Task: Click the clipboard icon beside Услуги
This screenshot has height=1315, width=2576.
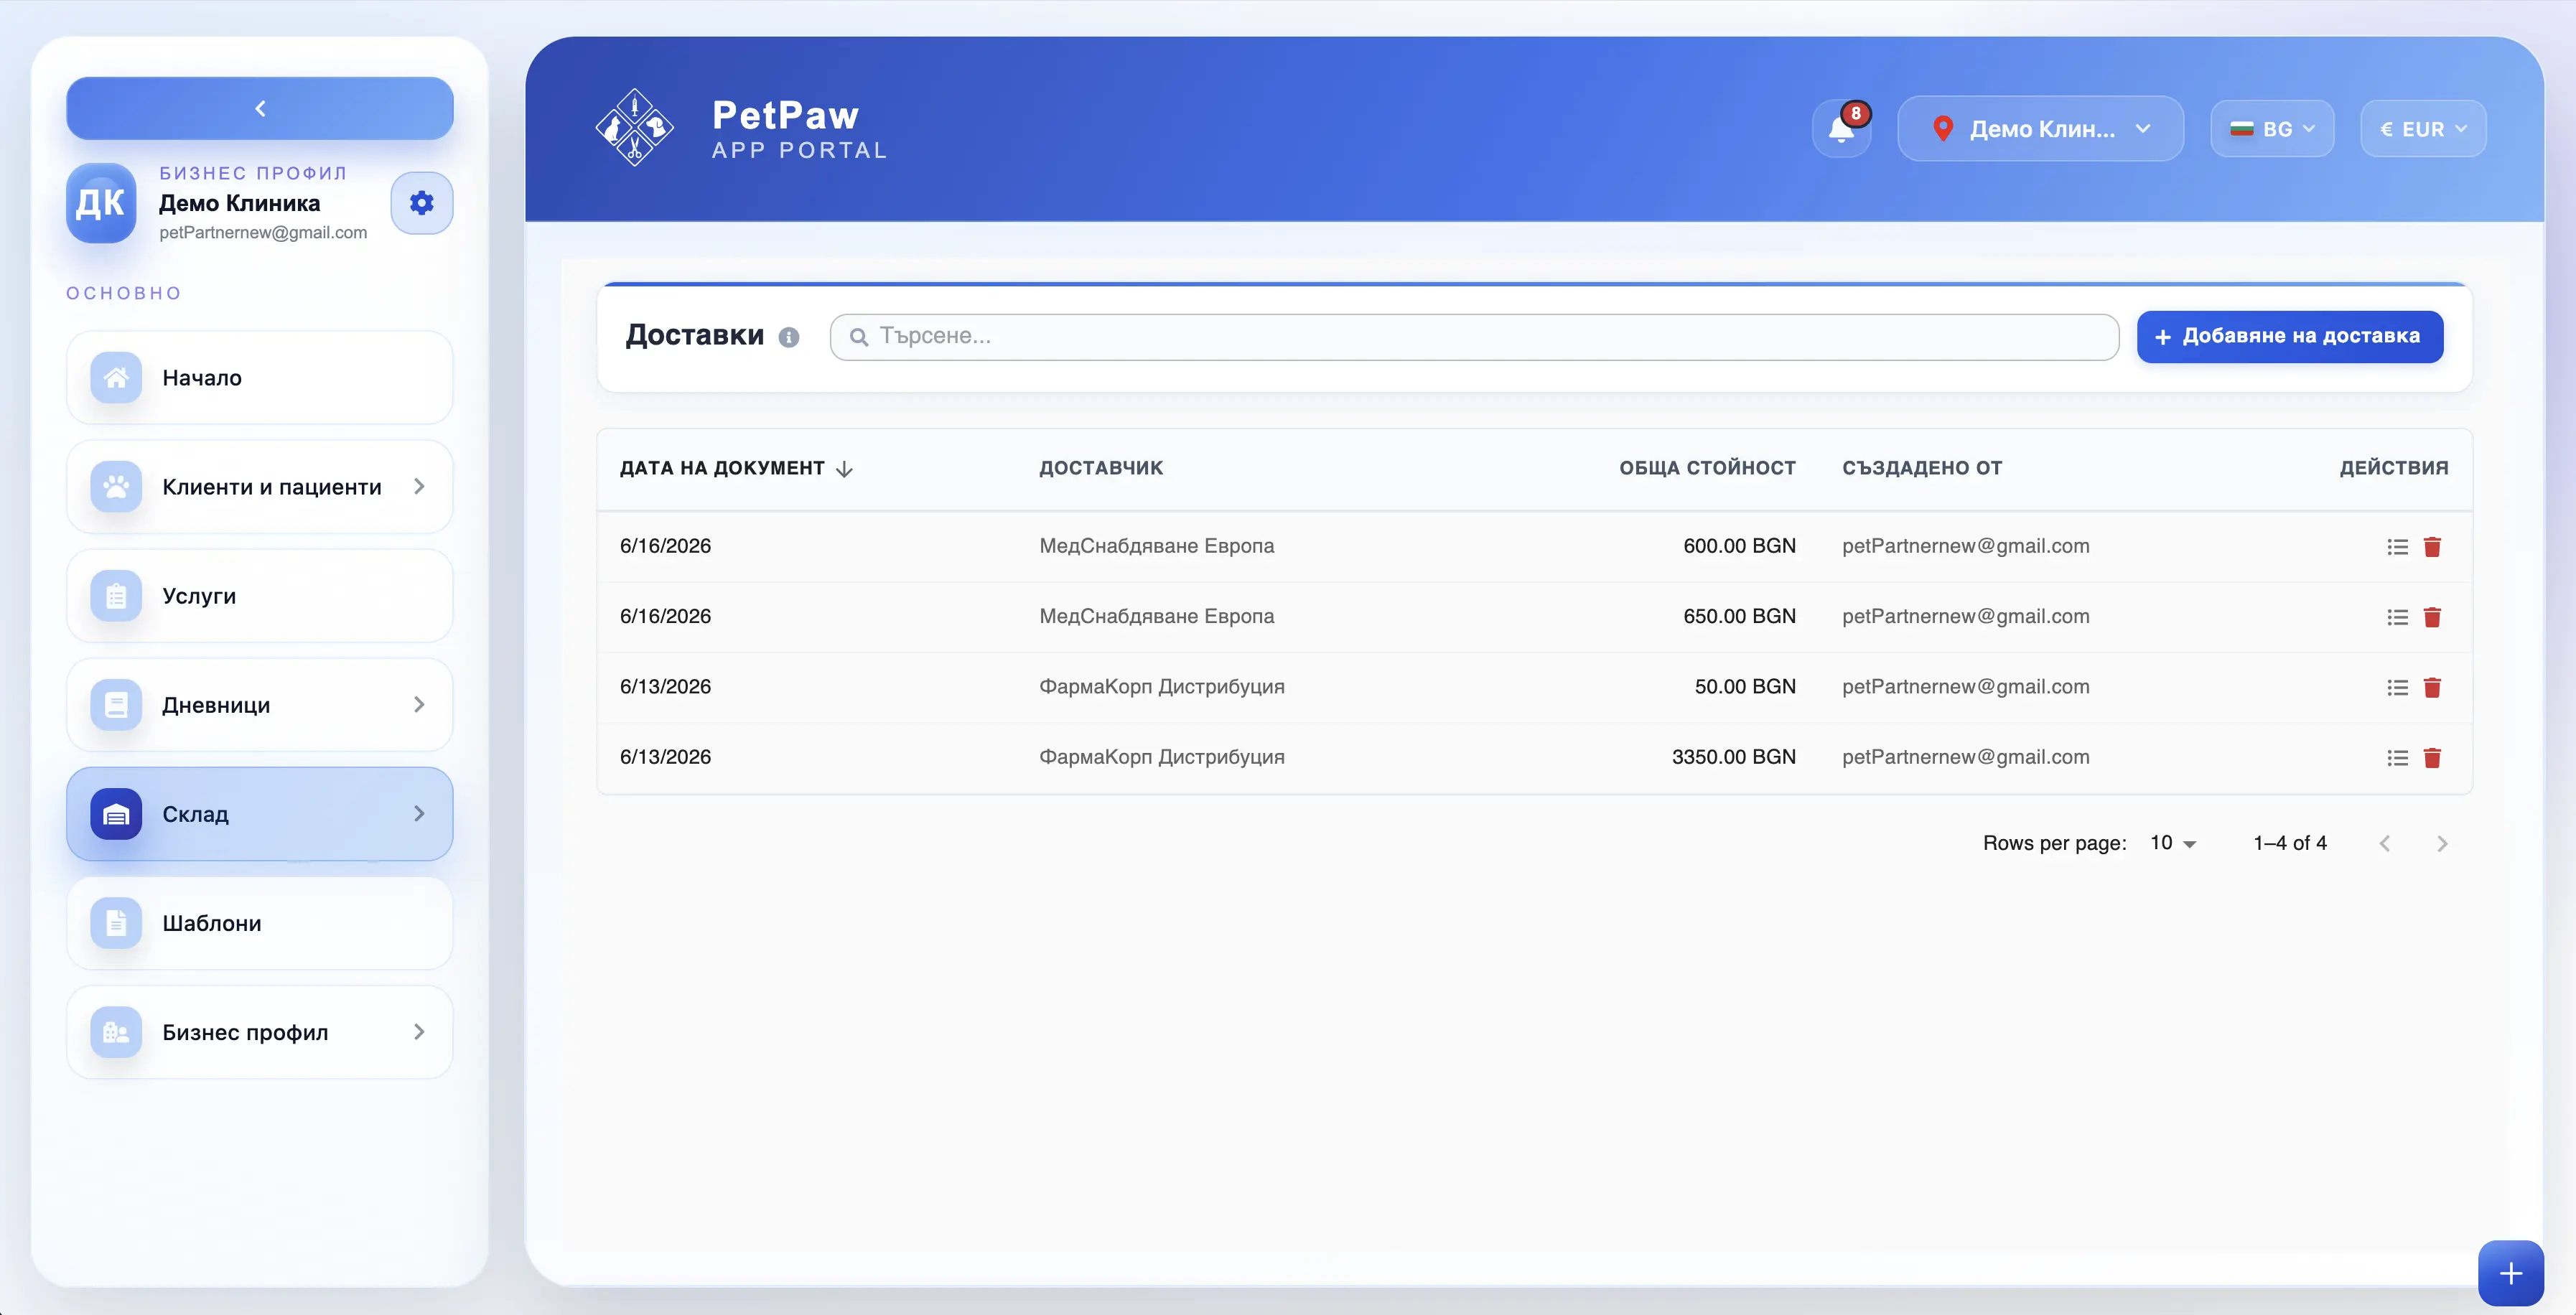Action: pos(116,596)
